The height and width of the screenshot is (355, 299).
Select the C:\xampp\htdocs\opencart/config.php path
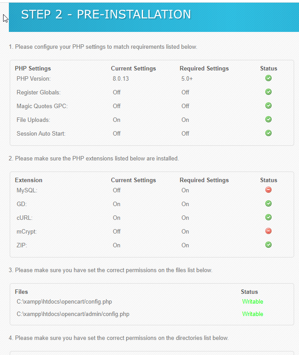(64, 302)
